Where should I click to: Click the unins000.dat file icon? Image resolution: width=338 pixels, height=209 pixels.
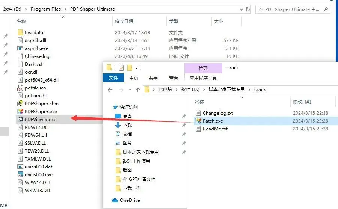[20, 167]
